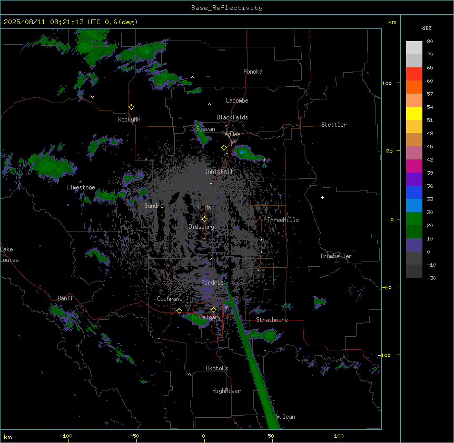Click the Airdrie label
Viewport: 454px width, 443px height.
pos(213,283)
